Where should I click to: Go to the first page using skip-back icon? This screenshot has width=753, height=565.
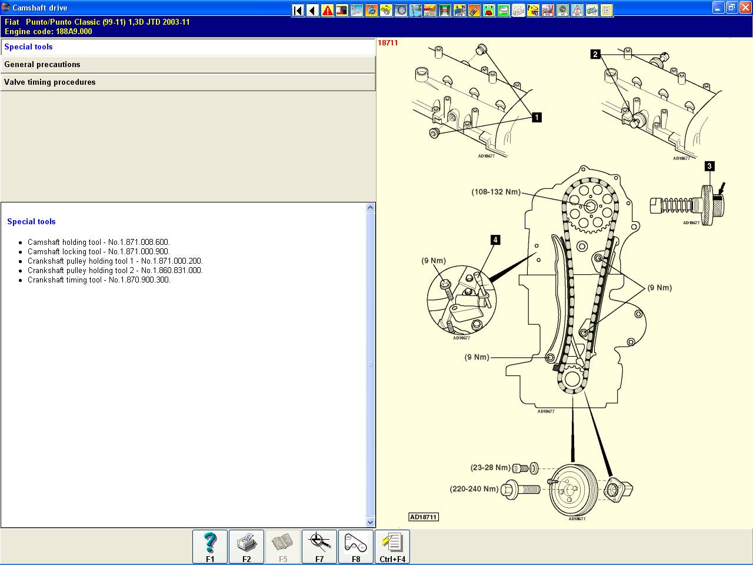(x=298, y=10)
